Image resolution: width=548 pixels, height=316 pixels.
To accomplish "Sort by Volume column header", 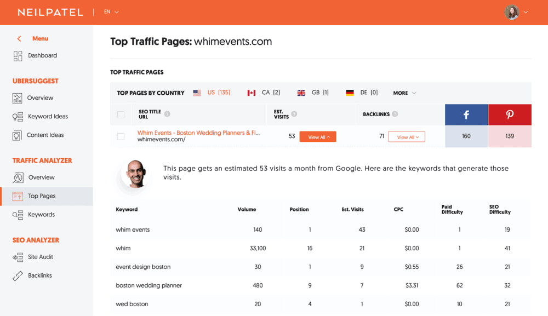I will pos(247,210).
